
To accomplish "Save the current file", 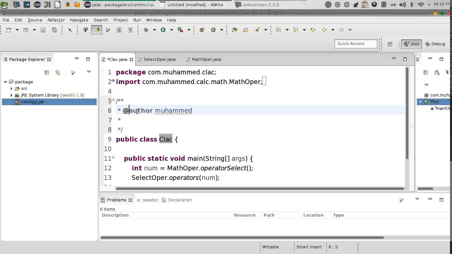I will [x=43, y=30].
